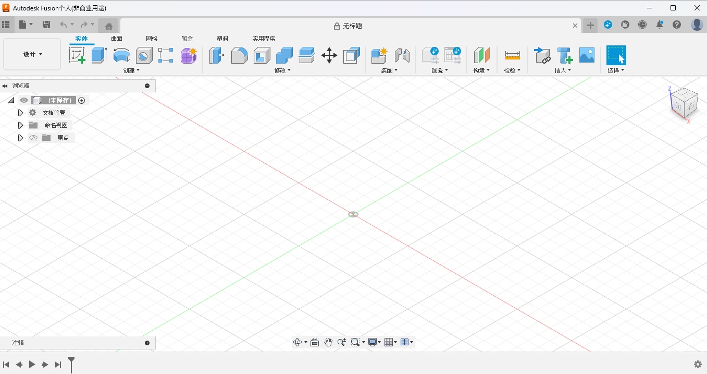Open the 选择 dropdown menu
707x374 pixels.
pos(616,70)
